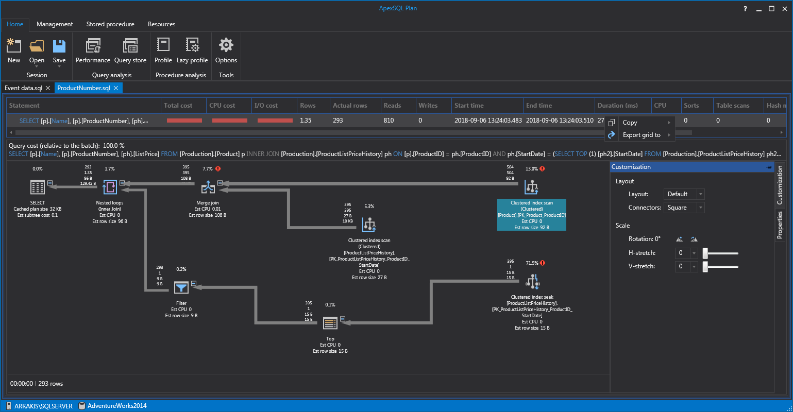Screen dimensions: 793x412
Task: Click the highlighted Clustered index scan Product label
Action: coord(532,215)
